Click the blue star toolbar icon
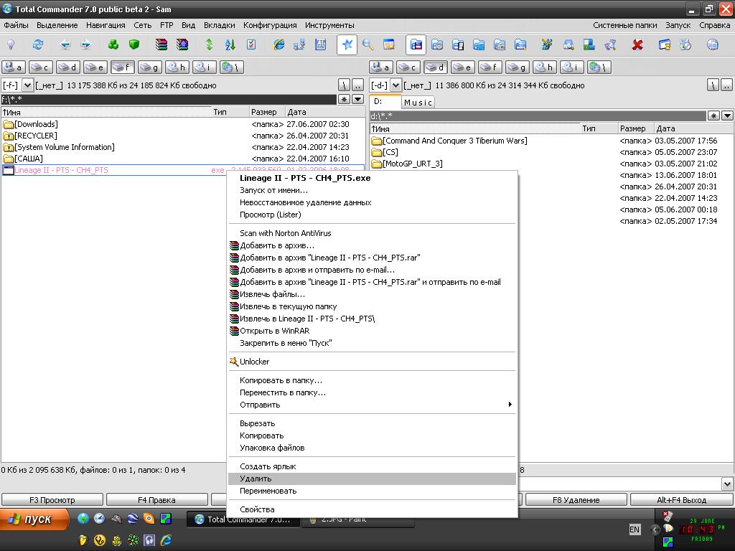Image resolution: width=735 pixels, height=551 pixels. click(347, 45)
